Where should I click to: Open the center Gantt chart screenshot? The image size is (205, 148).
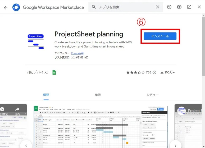(101, 127)
